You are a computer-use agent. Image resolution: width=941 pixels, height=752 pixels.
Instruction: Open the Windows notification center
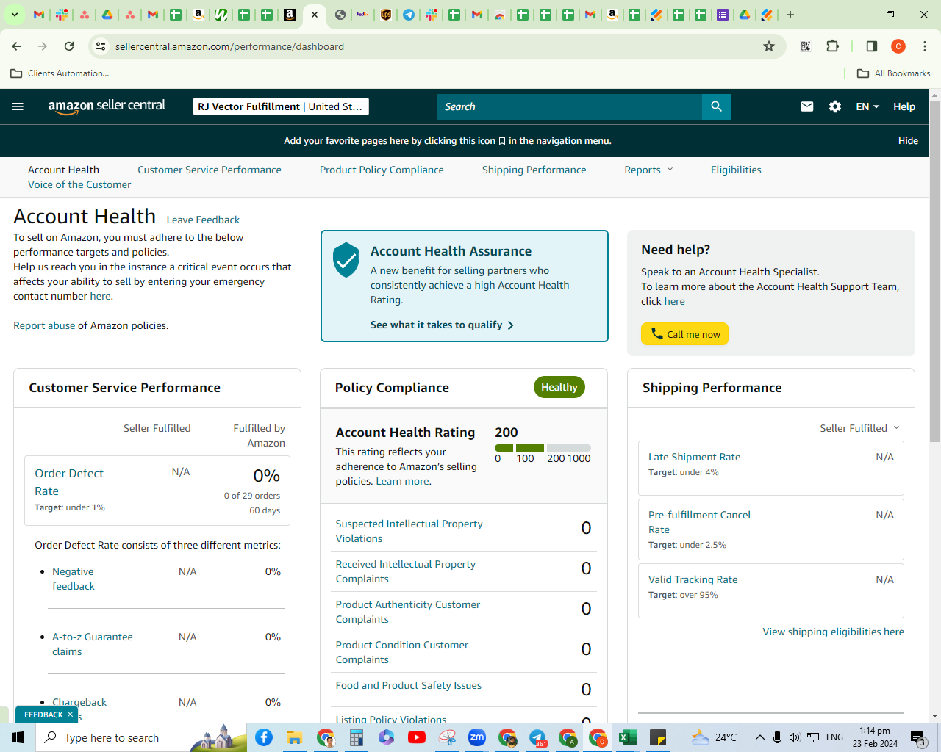click(919, 737)
